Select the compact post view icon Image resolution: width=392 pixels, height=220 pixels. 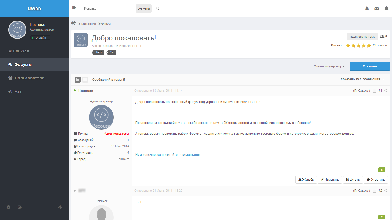click(85, 80)
